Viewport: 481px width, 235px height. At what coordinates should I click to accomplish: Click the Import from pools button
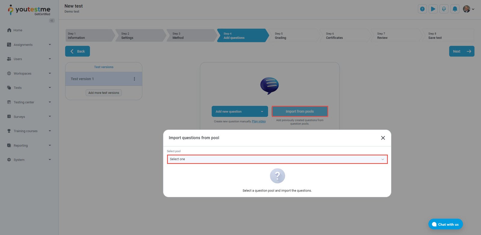[x=300, y=112]
